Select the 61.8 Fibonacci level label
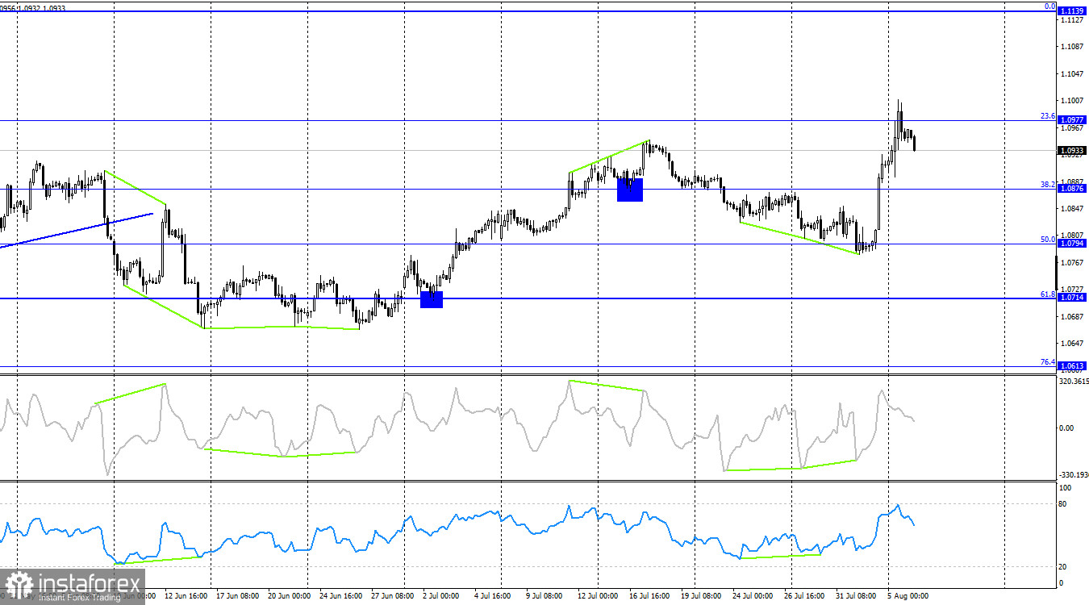Screen dimensions: 1089x605 coord(1047,294)
